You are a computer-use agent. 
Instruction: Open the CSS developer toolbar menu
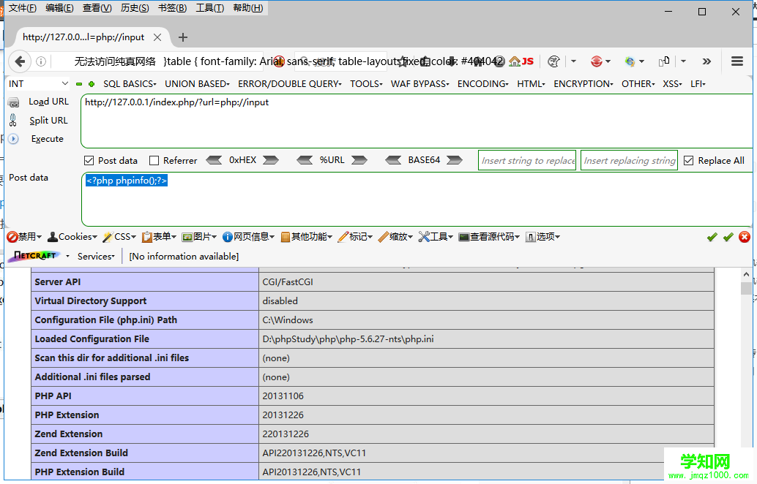click(119, 237)
